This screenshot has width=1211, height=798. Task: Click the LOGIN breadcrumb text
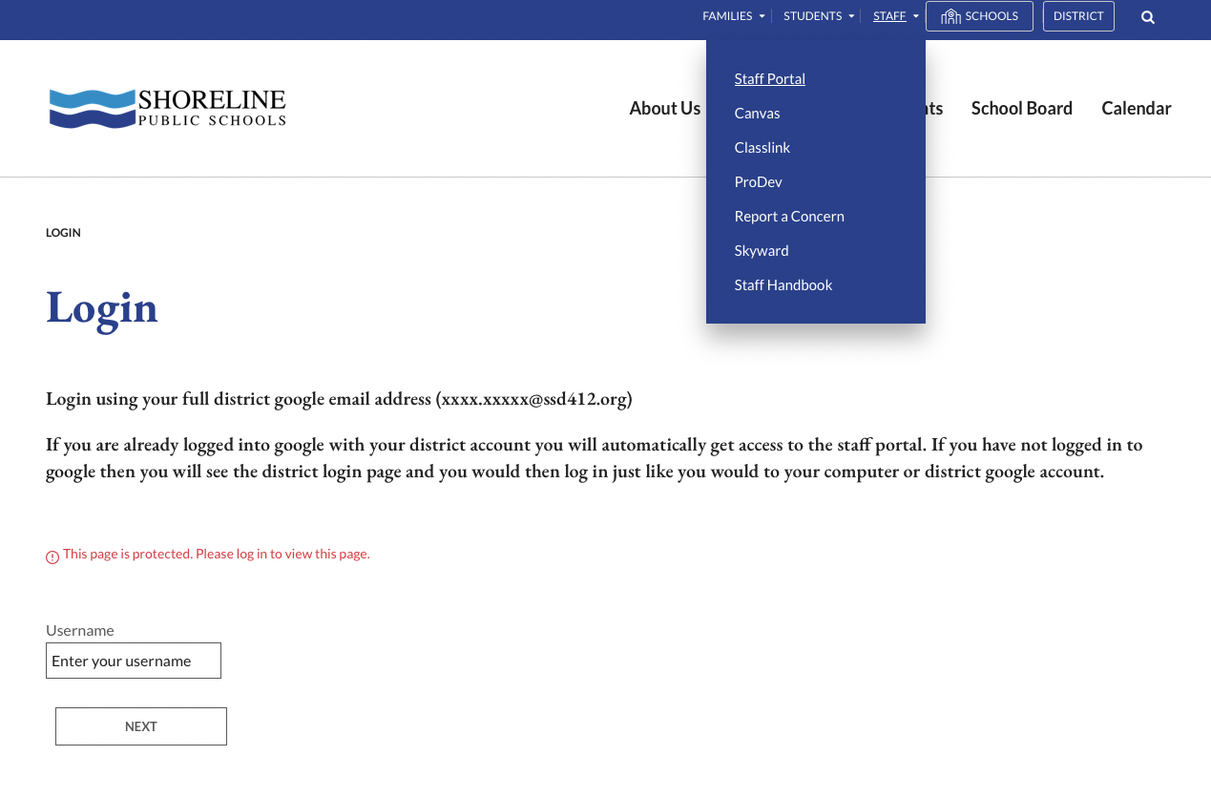[63, 233]
